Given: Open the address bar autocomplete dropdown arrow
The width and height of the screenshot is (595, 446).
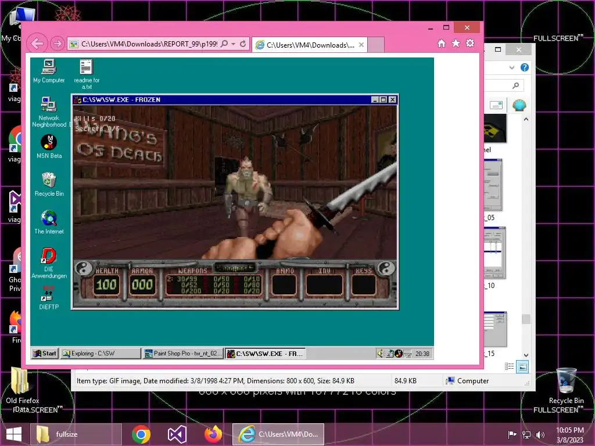Looking at the screenshot, I should [x=234, y=44].
